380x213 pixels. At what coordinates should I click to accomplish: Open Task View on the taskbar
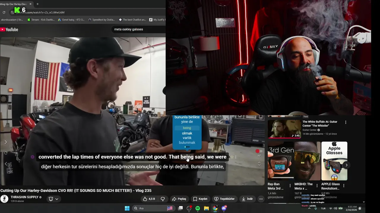pos(180,208)
